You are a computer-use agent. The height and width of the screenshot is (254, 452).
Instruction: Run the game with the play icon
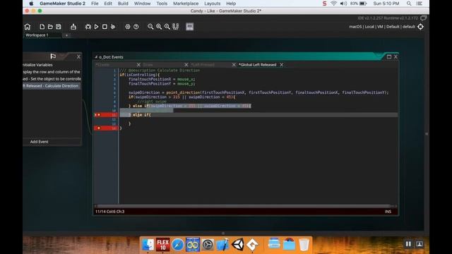click(x=96, y=27)
